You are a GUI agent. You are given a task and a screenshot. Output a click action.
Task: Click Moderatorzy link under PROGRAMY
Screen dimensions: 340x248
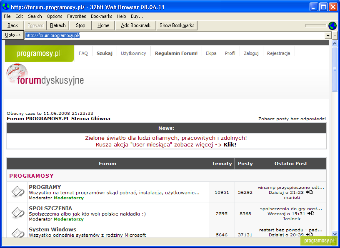[69, 198]
